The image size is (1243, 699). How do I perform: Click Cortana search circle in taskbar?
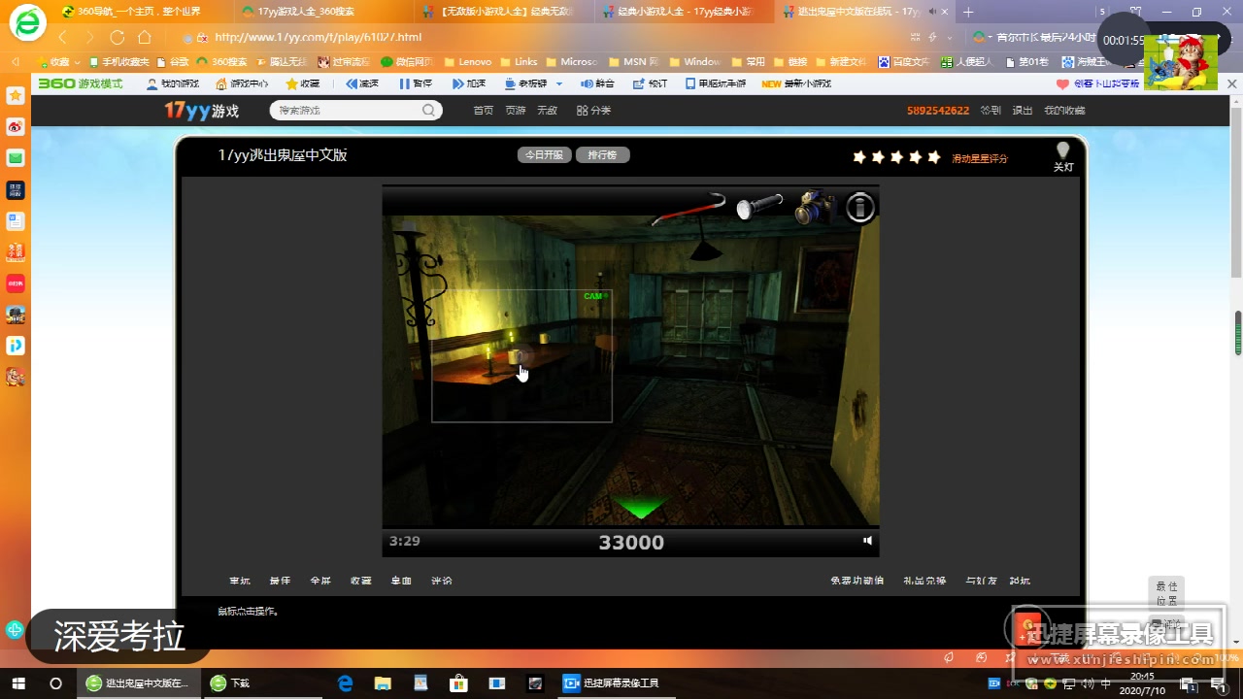click(x=55, y=683)
